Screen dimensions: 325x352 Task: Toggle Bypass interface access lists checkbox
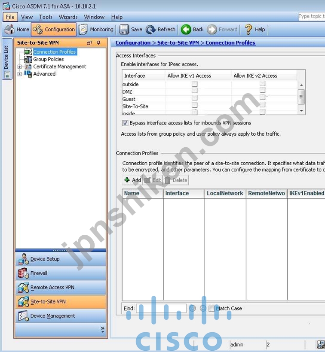pyautogui.click(x=125, y=123)
